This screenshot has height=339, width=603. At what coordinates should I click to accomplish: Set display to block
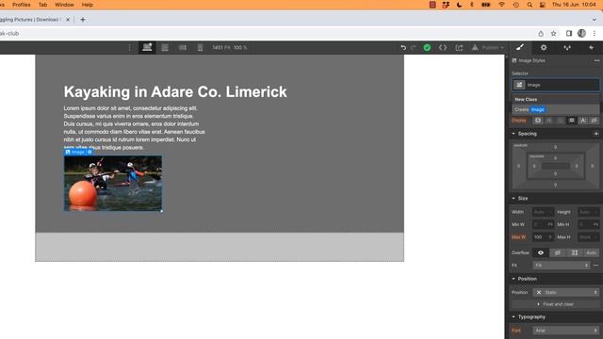[538, 121]
